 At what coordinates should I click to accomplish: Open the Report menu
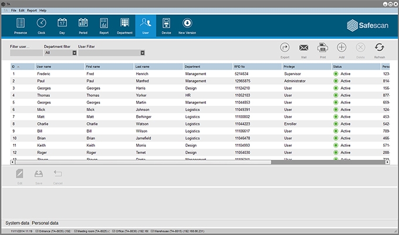(32, 11)
